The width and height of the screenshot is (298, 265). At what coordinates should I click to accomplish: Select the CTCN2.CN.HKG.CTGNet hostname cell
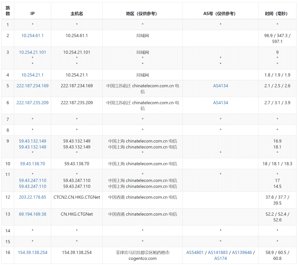pos(76,197)
